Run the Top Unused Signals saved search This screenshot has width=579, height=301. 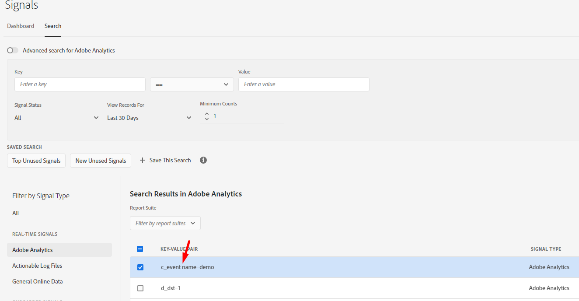click(x=36, y=161)
